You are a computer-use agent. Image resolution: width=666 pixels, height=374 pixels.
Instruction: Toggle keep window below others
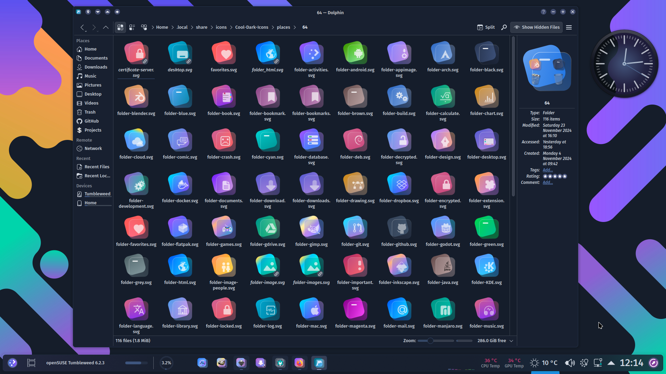(98, 12)
